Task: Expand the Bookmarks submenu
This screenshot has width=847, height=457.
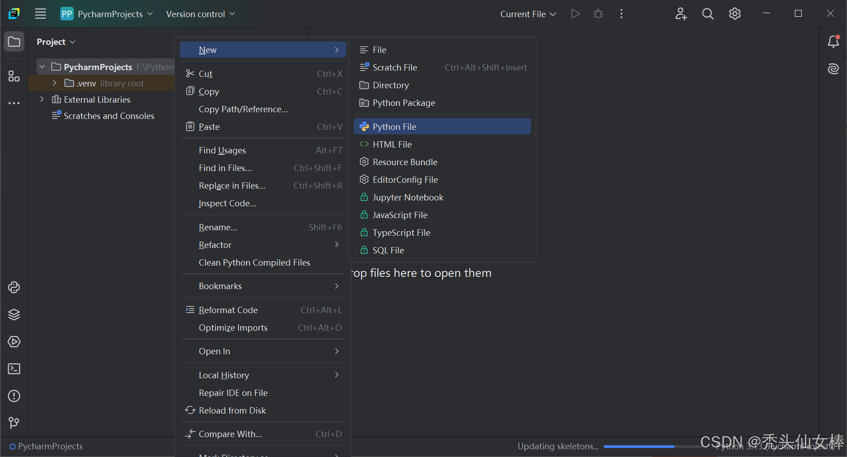Action: tap(263, 286)
